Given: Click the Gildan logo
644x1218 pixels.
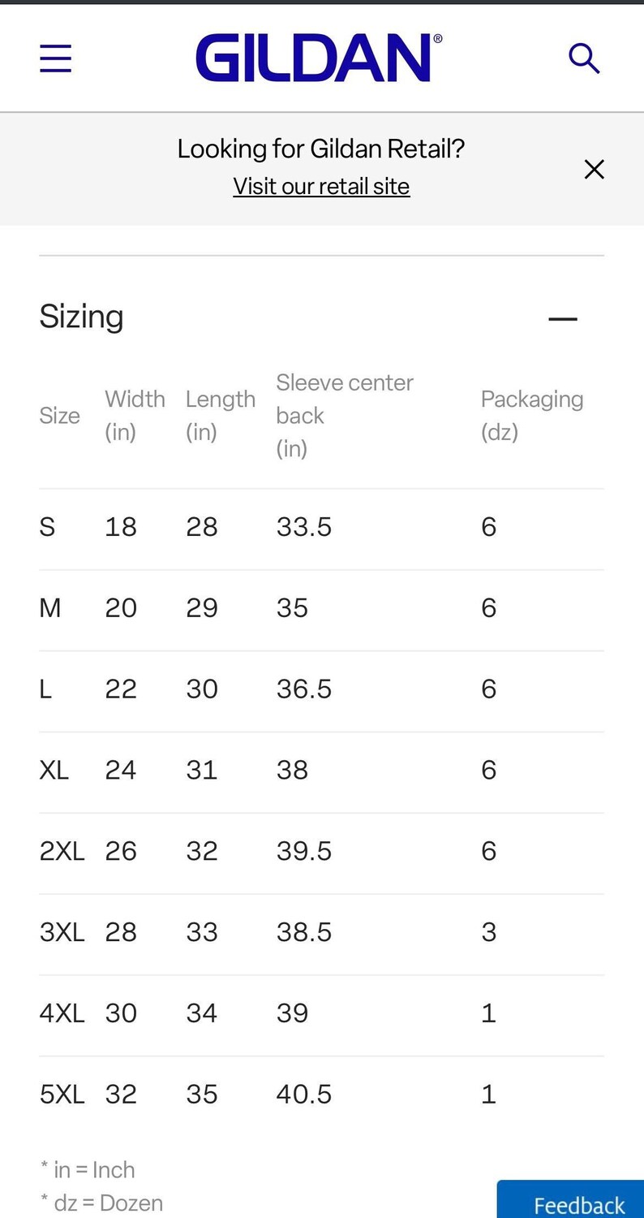Looking at the screenshot, I should click(319, 58).
